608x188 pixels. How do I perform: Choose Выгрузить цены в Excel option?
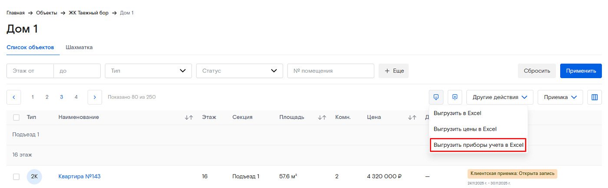465,129
